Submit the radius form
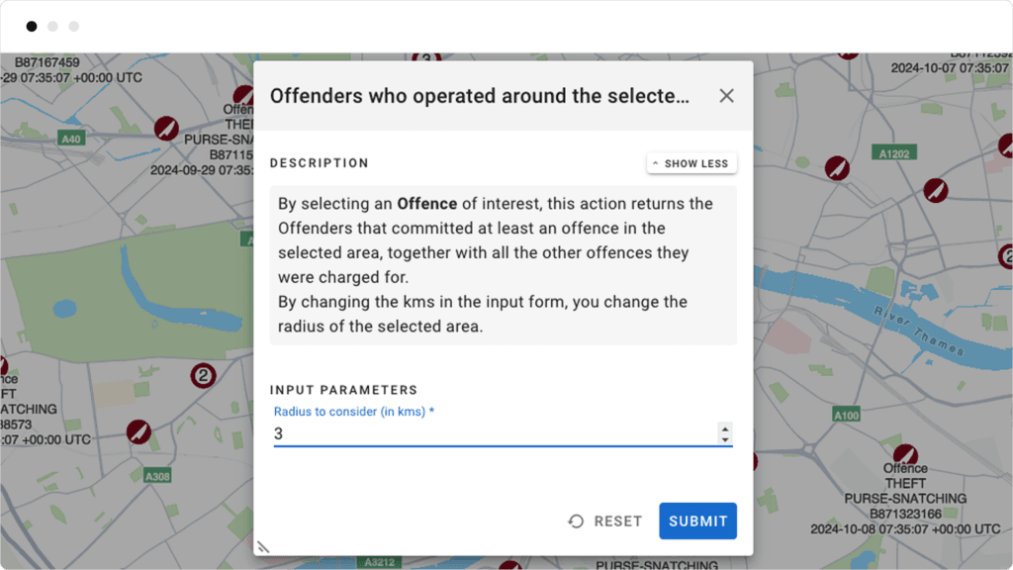The width and height of the screenshot is (1013, 570). coord(697,522)
